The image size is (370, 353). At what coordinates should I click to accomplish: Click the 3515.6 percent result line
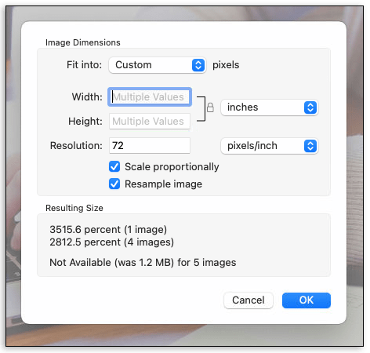click(108, 230)
